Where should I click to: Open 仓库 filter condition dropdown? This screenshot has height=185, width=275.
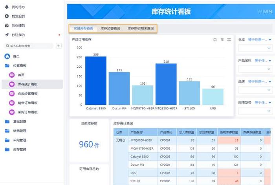pos(260,40)
